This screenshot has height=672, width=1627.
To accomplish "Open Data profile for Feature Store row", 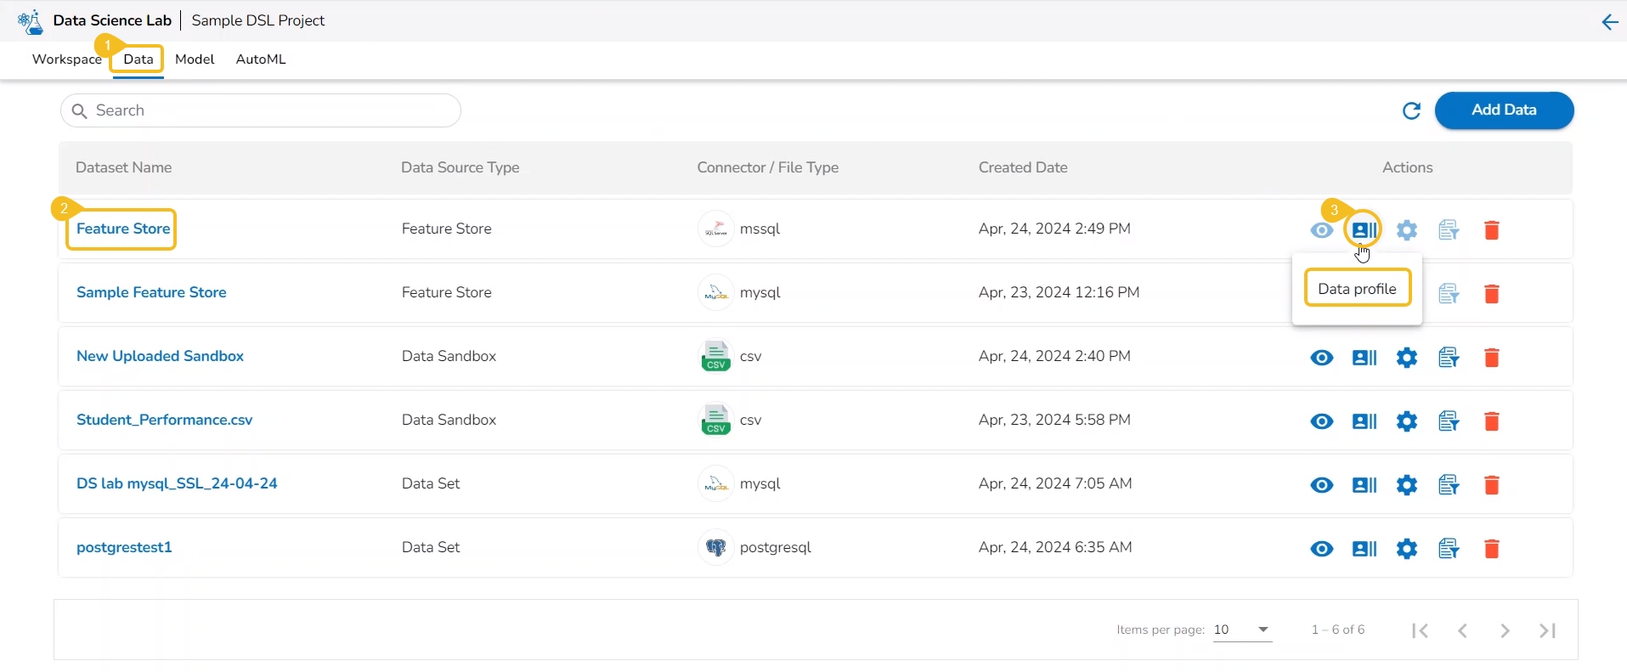I will point(1364,230).
